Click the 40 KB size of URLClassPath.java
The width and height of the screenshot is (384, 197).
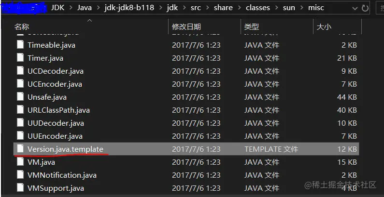click(347, 110)
